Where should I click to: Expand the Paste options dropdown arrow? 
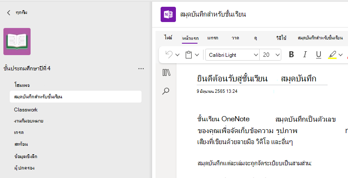197,55
